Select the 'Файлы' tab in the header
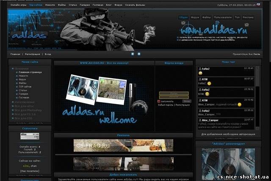Image resolution: width=271 pixels, height=181 pixels. (x=207, y=17)
